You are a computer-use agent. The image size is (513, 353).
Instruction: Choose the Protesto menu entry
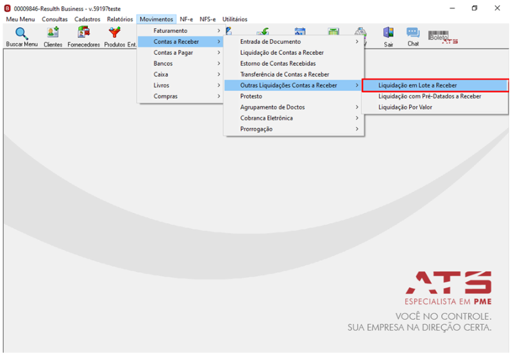[x=294, y=96]
